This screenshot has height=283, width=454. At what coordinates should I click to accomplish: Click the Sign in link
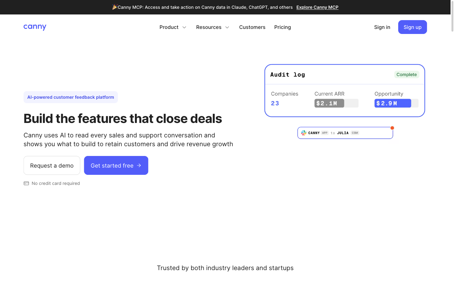382,27
